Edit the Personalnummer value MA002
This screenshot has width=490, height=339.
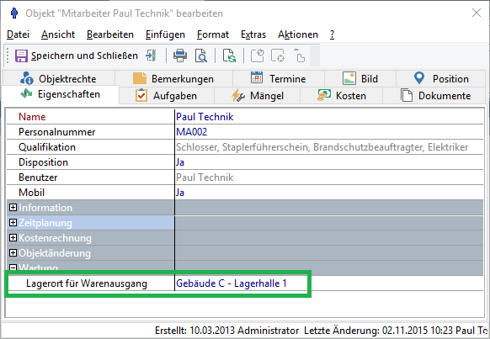329,132
